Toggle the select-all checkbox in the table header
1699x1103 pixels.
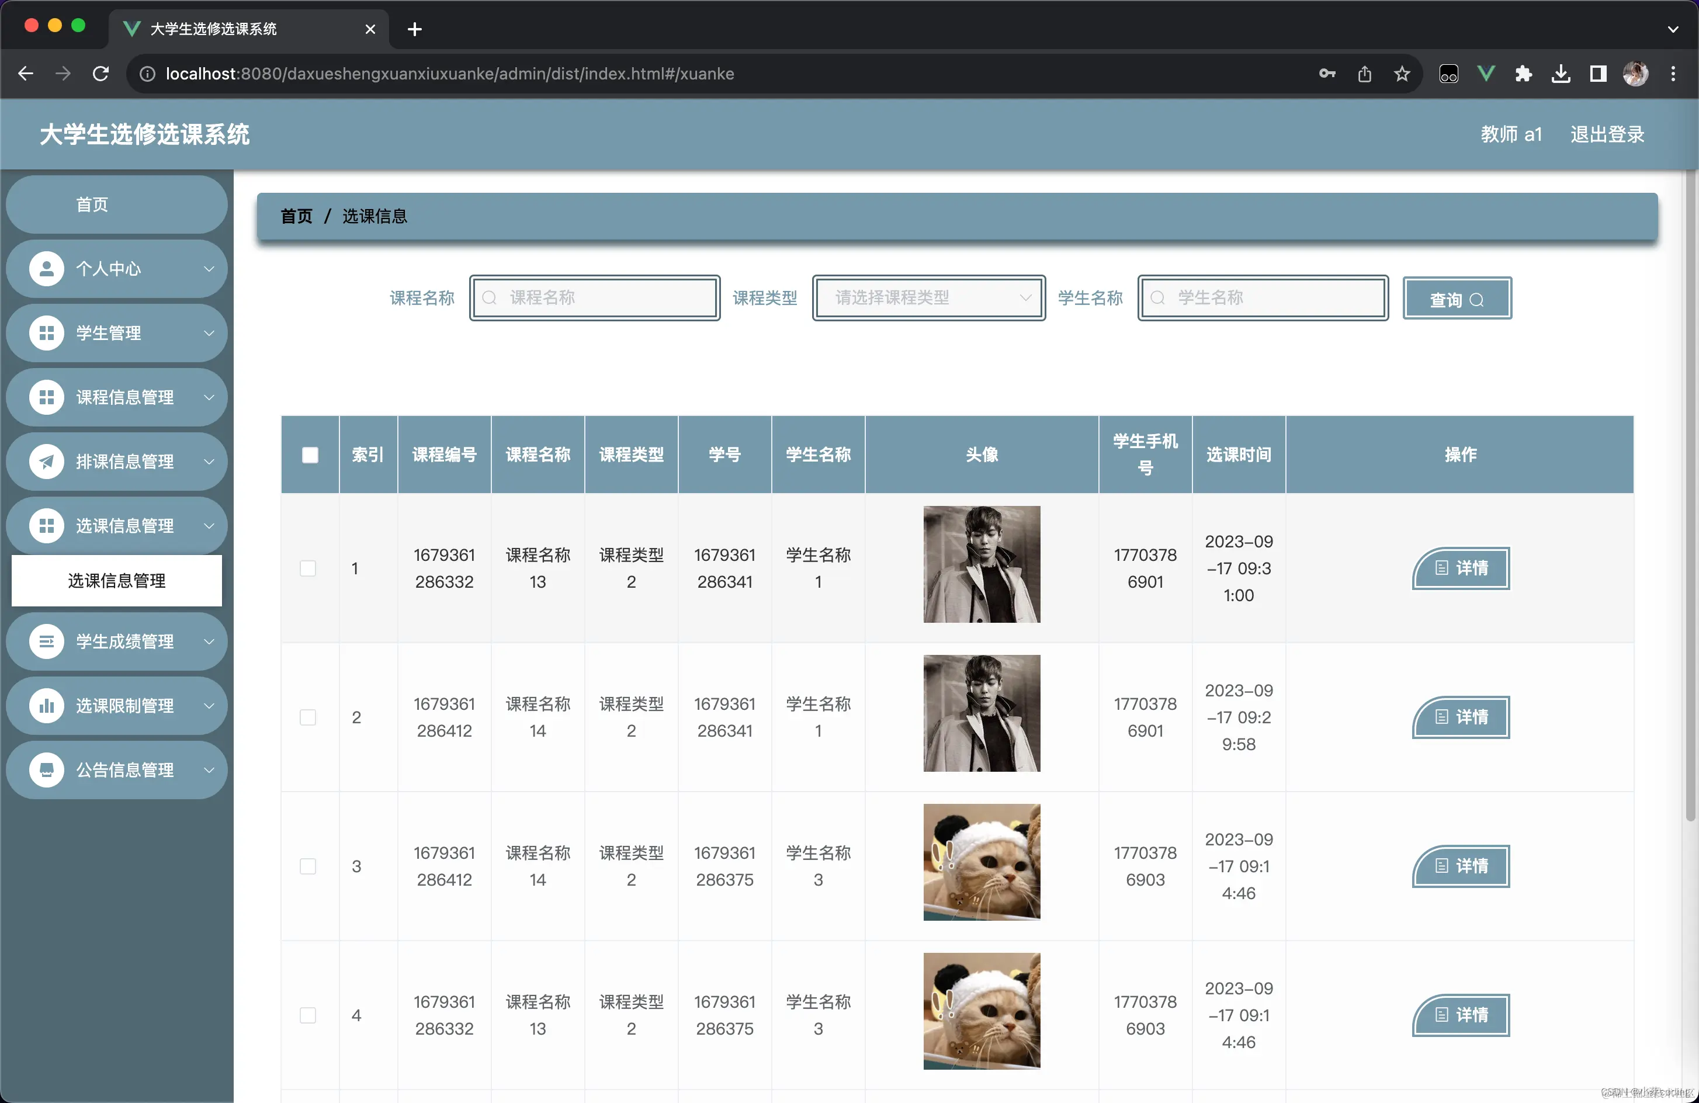coord(310,455)
